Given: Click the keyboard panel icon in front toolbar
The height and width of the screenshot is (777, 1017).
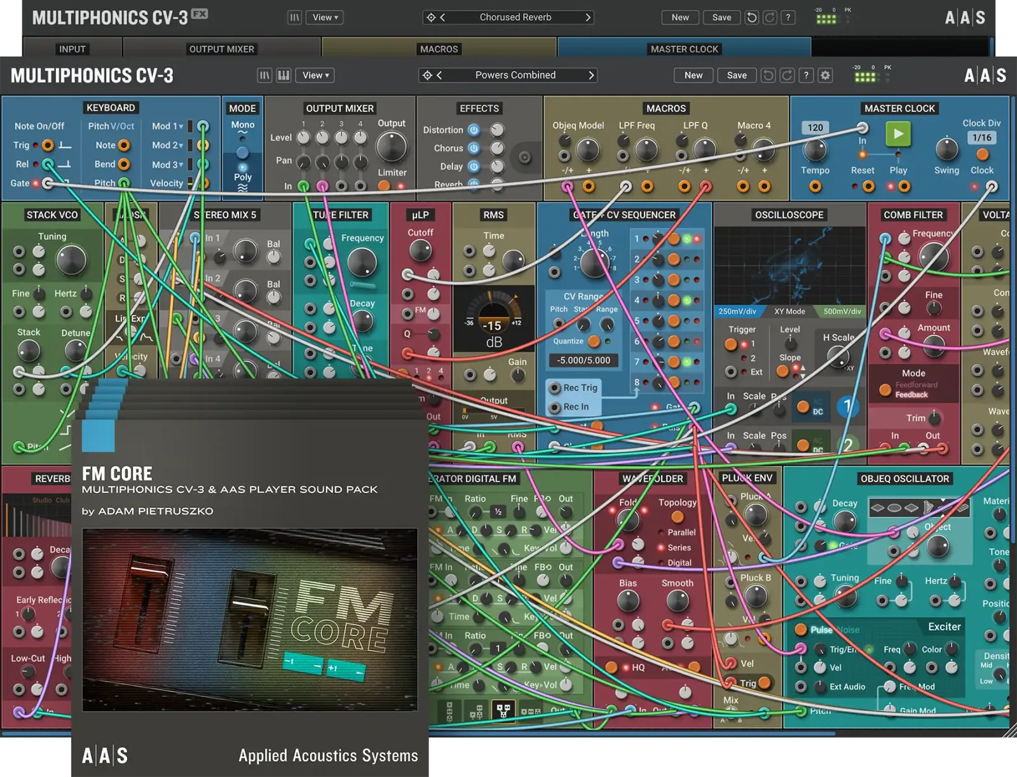Looking at the screenshot, I should 283,76.
